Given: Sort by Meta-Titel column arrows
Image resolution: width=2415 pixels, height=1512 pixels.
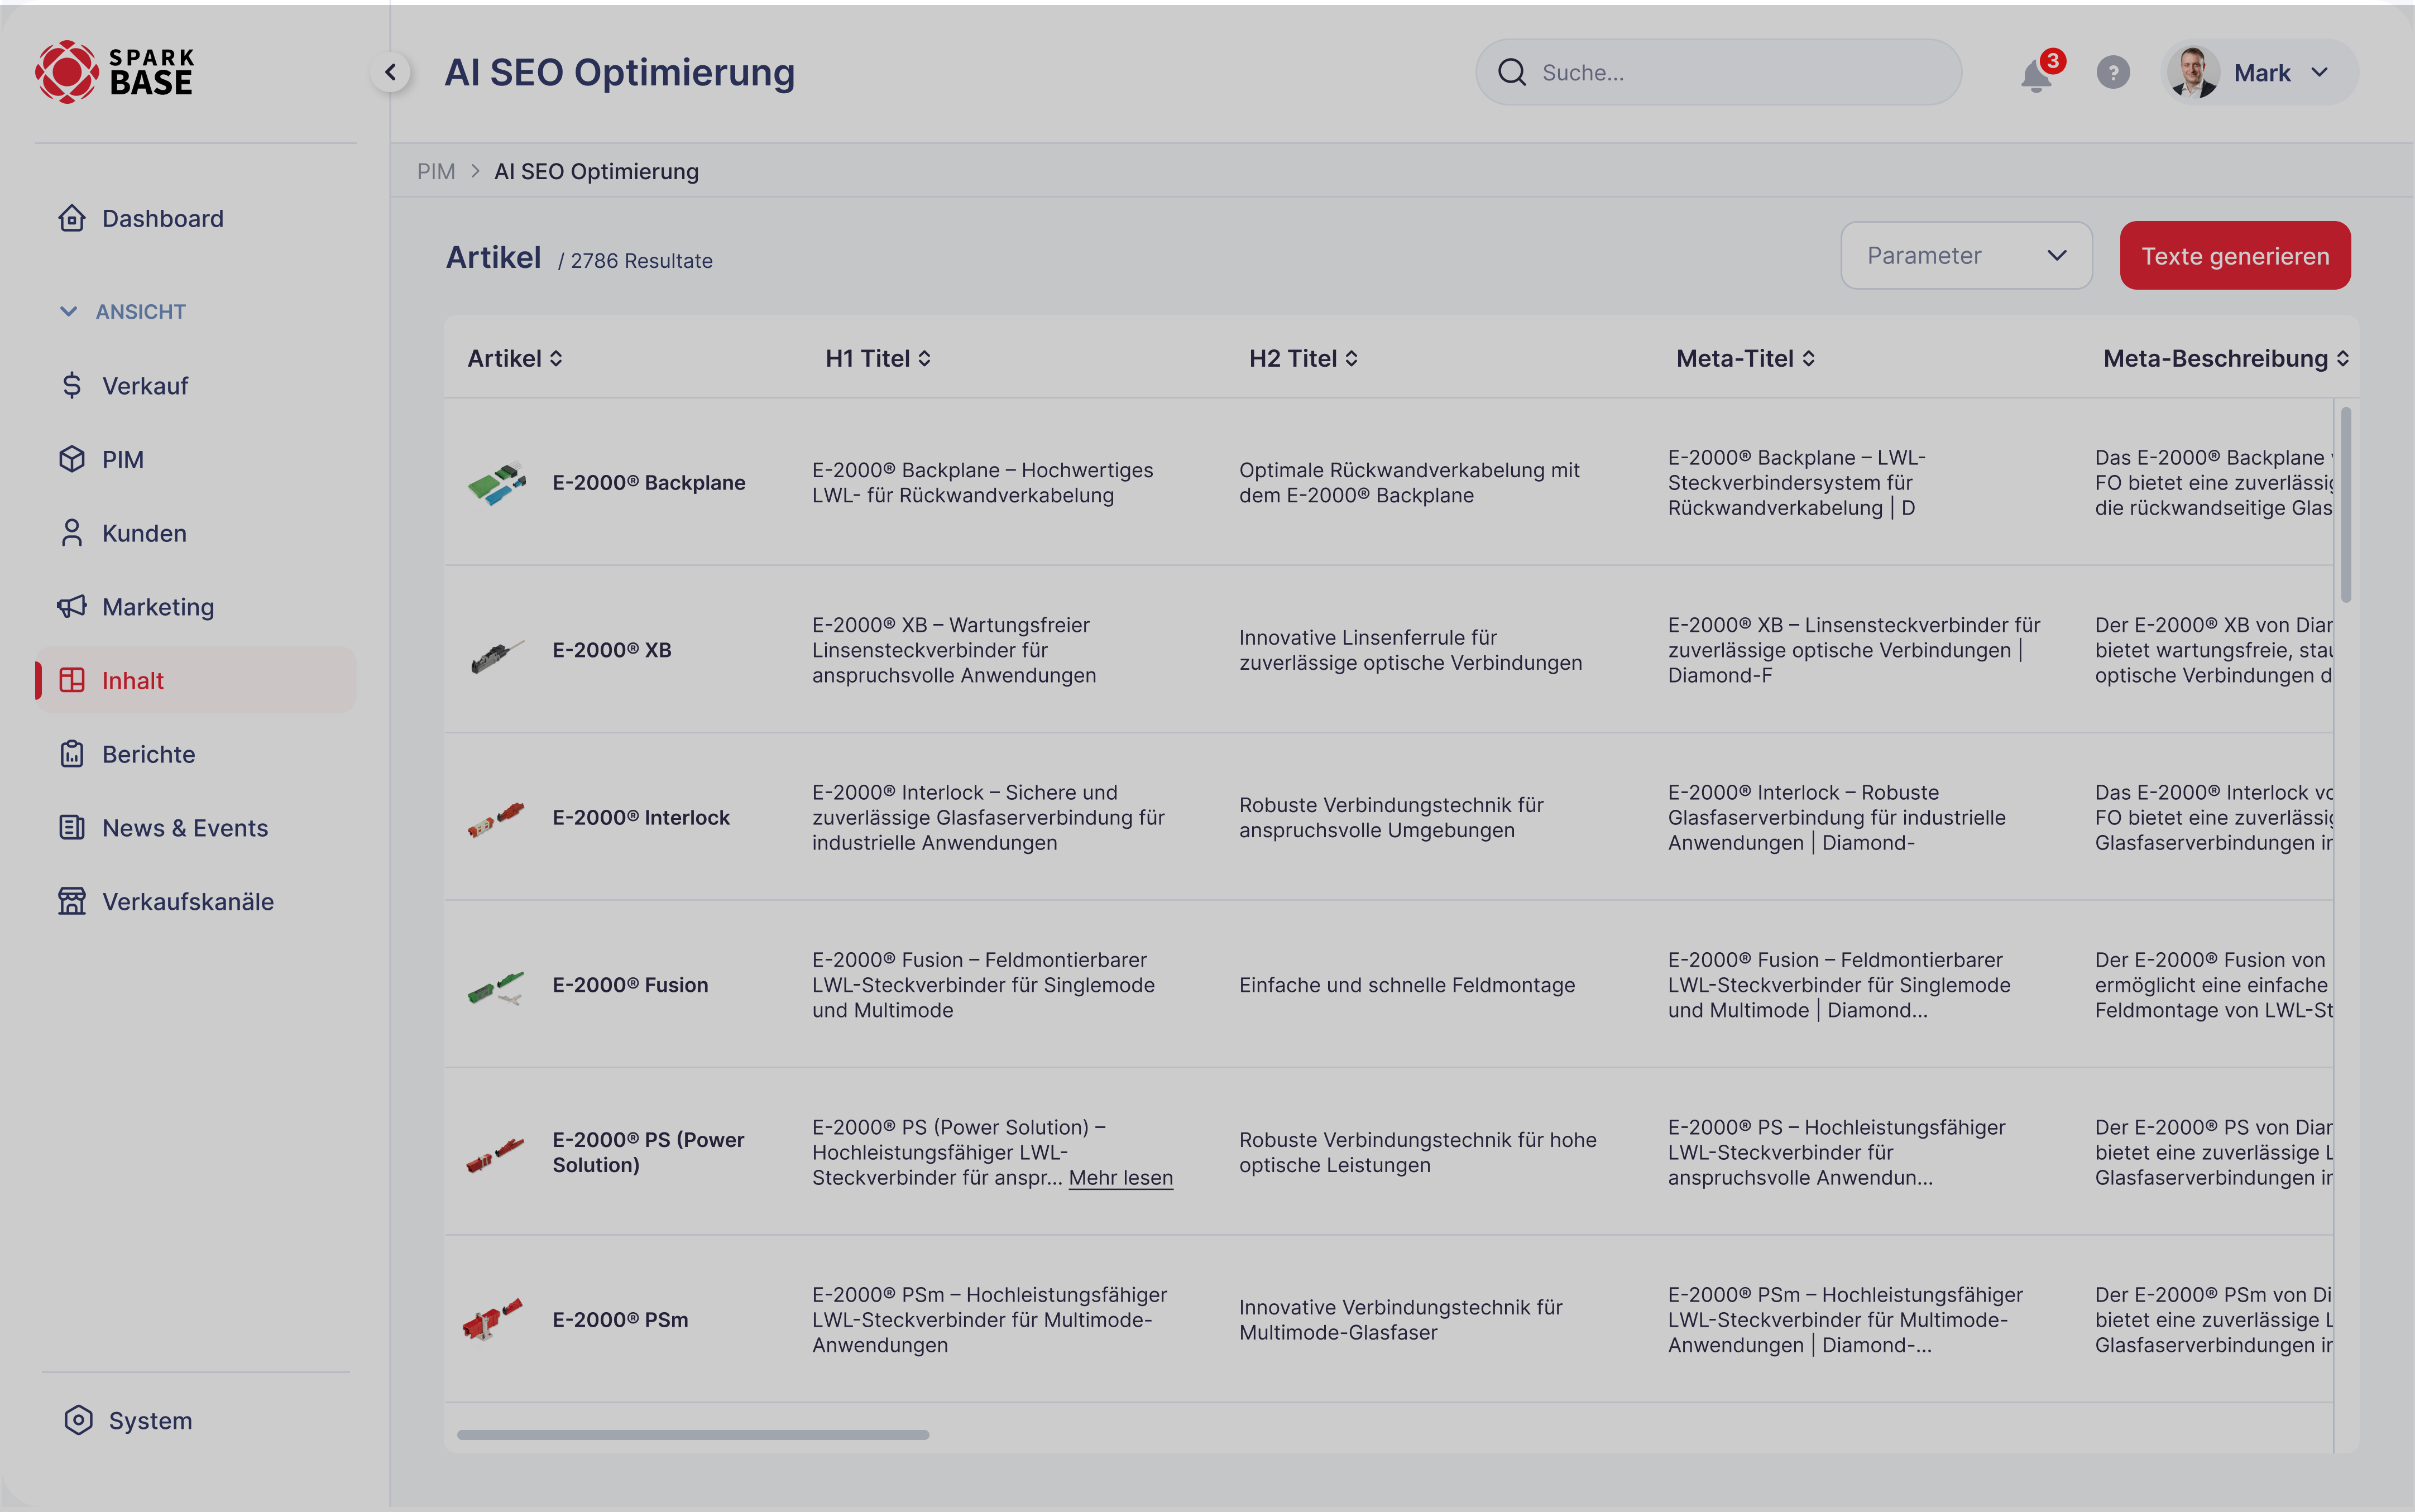Looking at the screenshot, I should click(1808, 358).
